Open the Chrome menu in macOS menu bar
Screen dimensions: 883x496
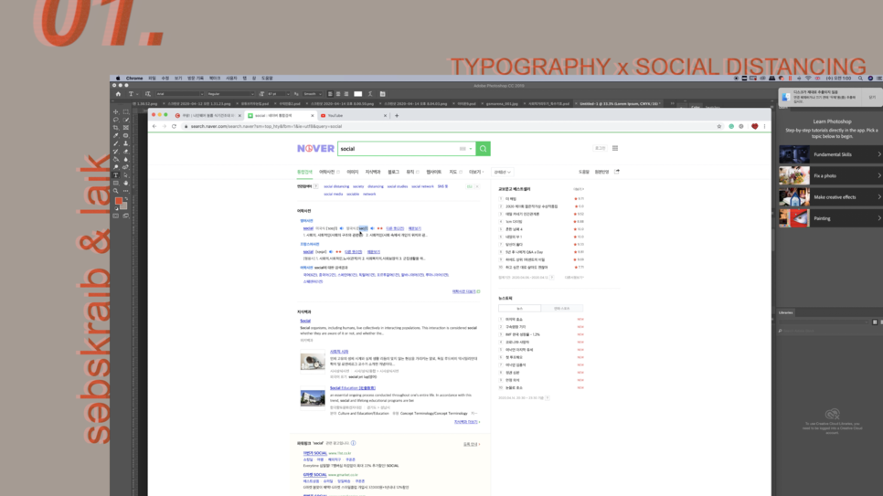tap(134, 79)
